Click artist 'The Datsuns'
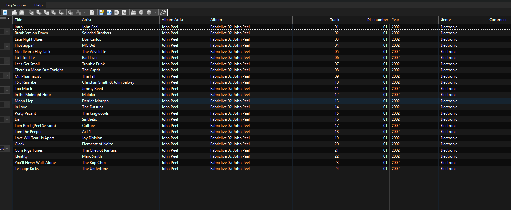This screenshot has height=210, width=511. (x=93, y=107)
